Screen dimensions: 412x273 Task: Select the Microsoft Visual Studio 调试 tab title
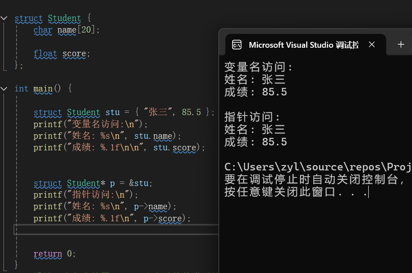(304, 45)
